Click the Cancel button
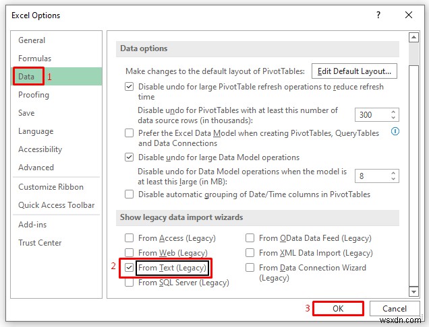Image resolution: width=429 pixels, height=327 pixels. 395,308
